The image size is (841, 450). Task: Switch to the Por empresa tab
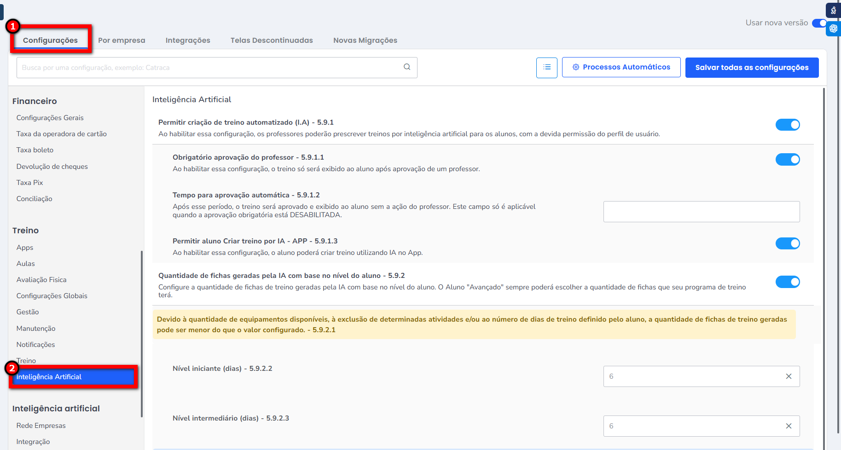tap(122, 40)
